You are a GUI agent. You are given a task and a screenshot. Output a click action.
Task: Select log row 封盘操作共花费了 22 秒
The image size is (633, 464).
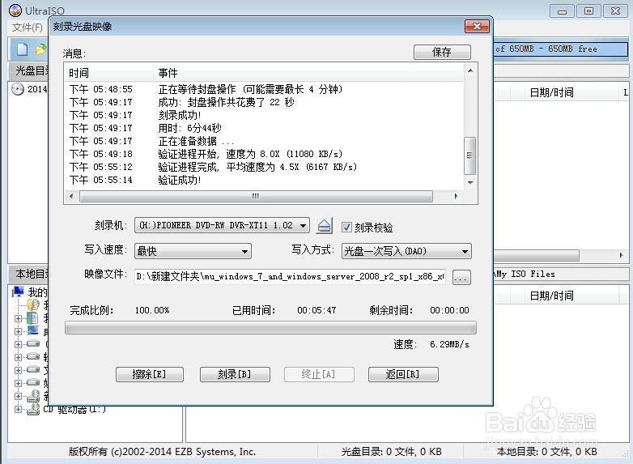pos(264,102)
